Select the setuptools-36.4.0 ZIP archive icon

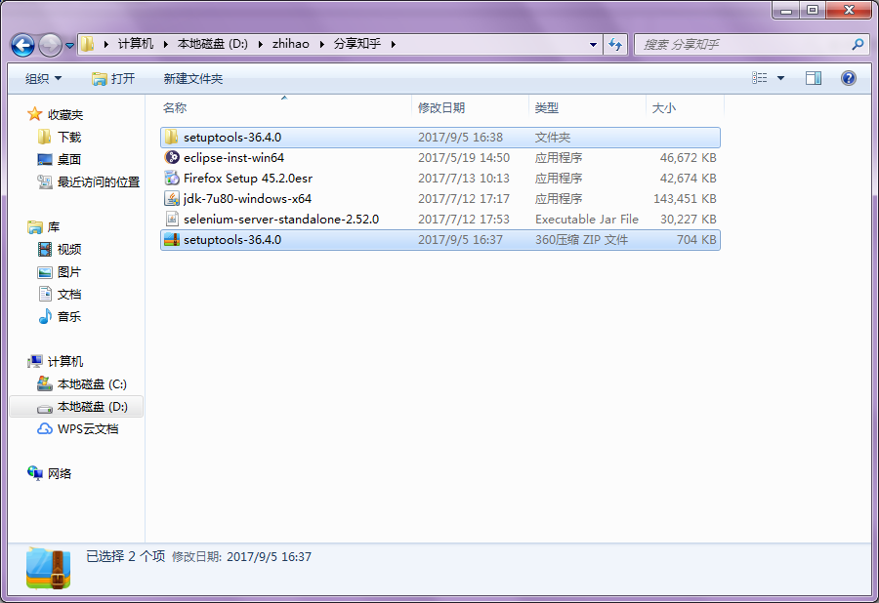pos(172,240)
